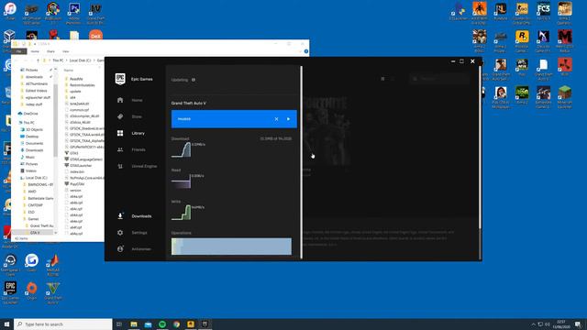Screen dimensions: 587x330
Task: Open File Explorer from the taskbar
Action: (134, 324)
